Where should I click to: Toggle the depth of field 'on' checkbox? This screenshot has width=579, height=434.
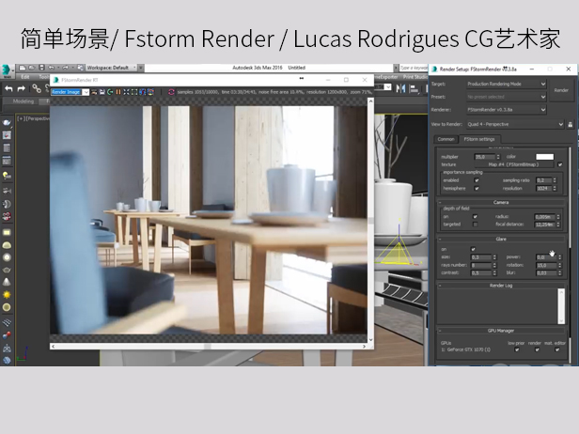(475, 216)
